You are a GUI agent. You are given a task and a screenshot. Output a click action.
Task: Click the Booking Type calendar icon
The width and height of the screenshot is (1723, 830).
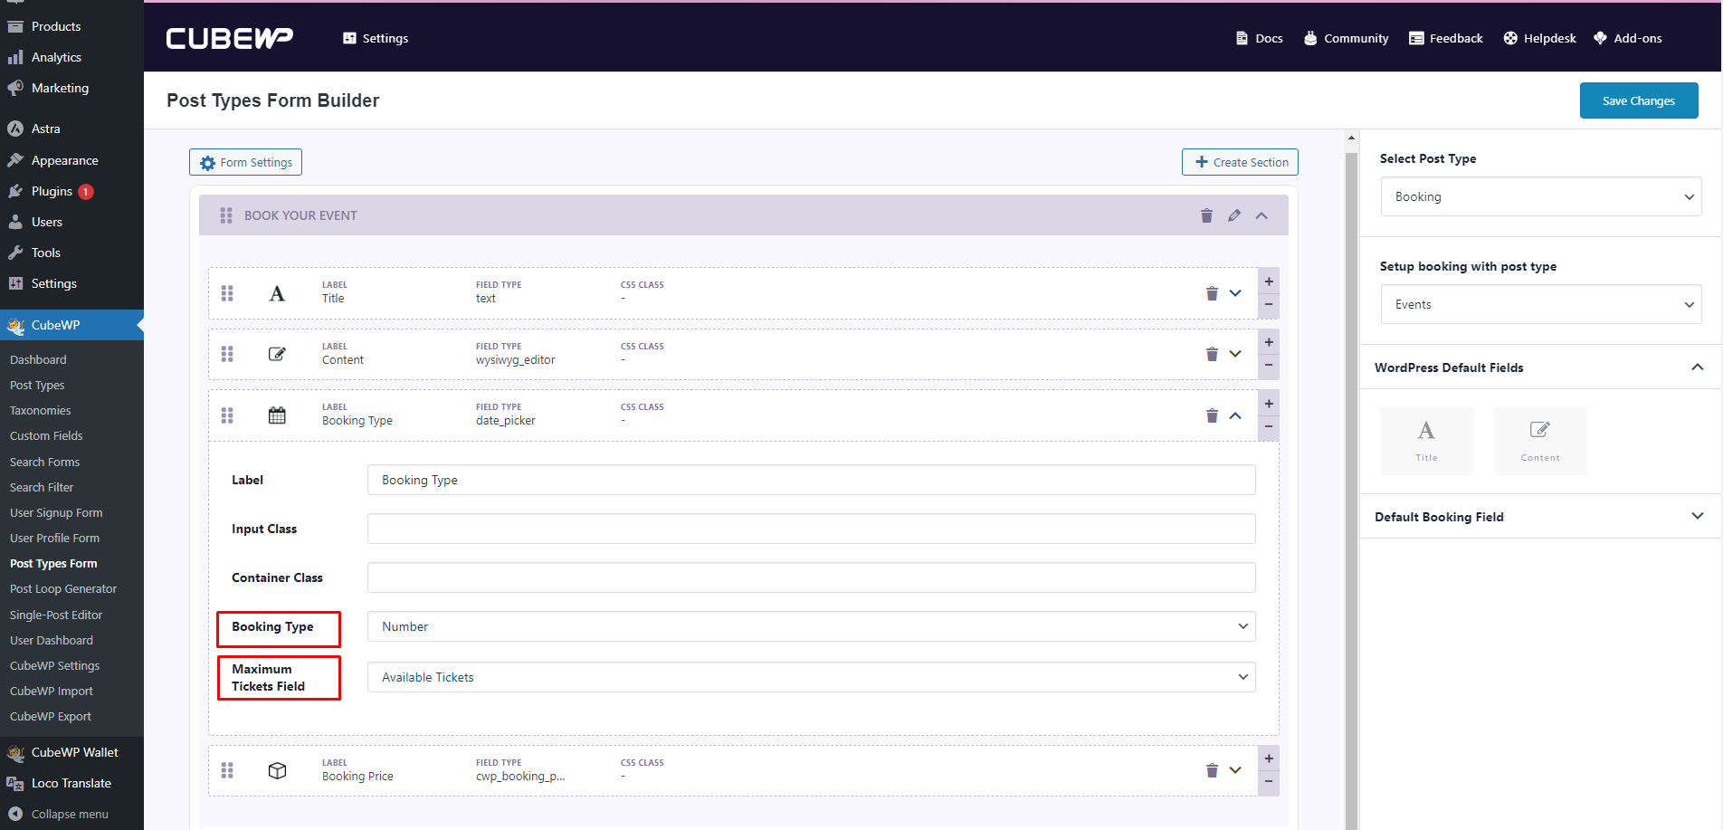click(x=277, y=415)
